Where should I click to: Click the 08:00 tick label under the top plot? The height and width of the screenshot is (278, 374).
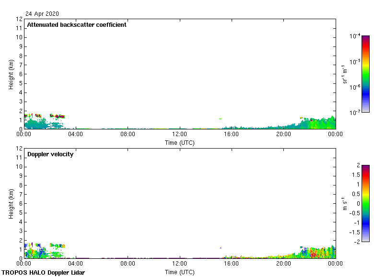[128, 135]
